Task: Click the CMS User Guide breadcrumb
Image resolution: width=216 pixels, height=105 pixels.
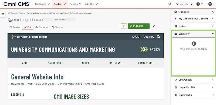Action: [45, 84]
